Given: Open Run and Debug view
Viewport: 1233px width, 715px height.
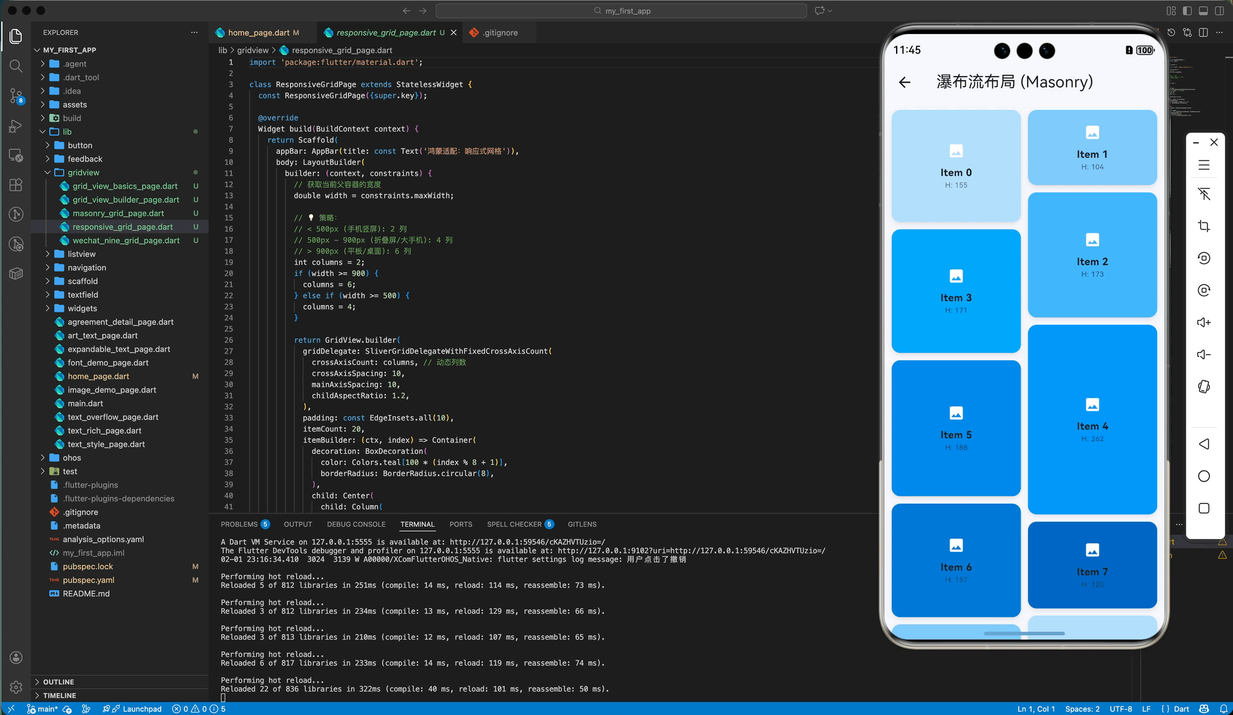Looking at the screenshot, I should pos(16,126).
